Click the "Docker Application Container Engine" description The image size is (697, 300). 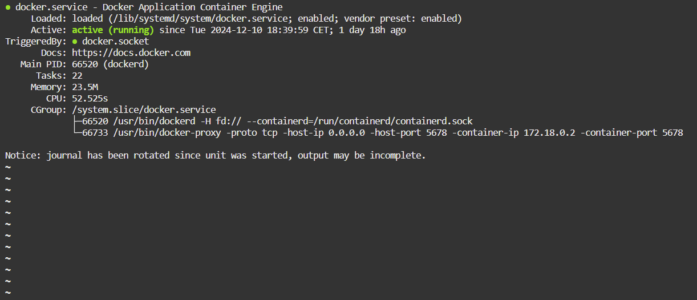coord(192,7)
